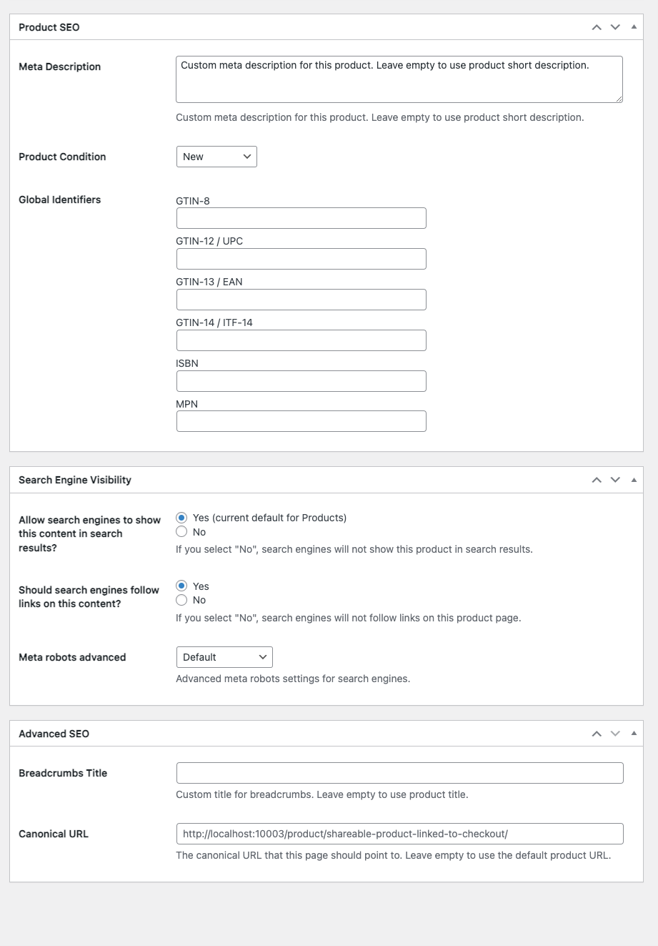Viewport: 658px width, 946px height.
Task: Select Yes for search engines following links
Action: (x=181, y=586)
